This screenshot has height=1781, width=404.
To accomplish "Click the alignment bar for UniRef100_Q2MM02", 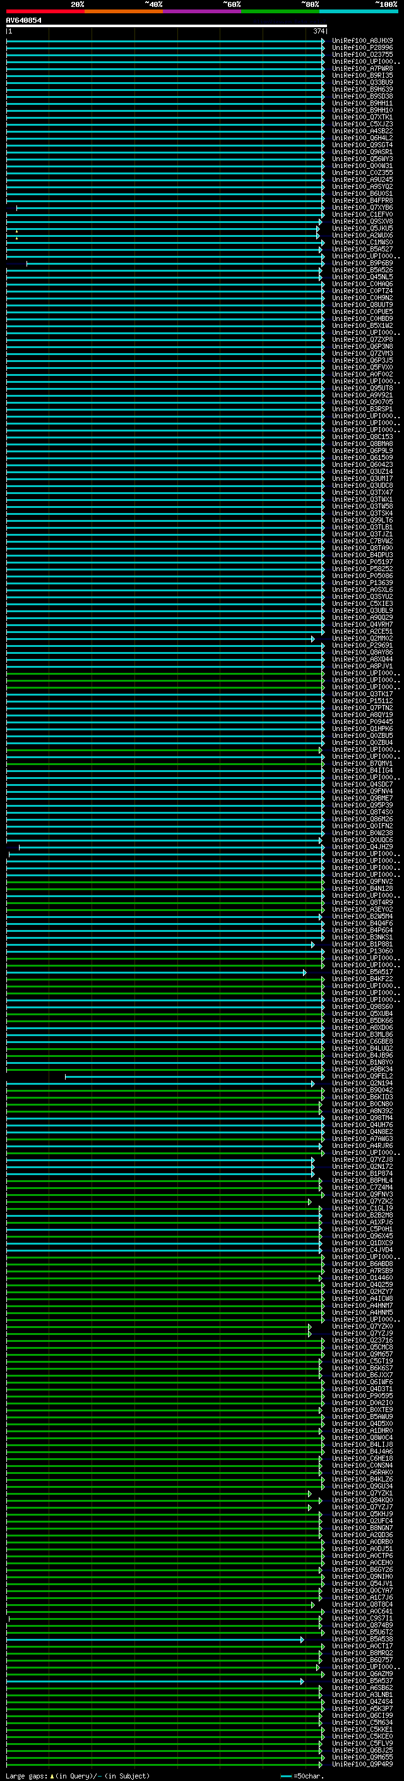I will click(160, 639).
